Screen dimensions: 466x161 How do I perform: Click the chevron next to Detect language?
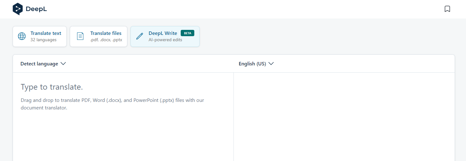pos(63,64)
